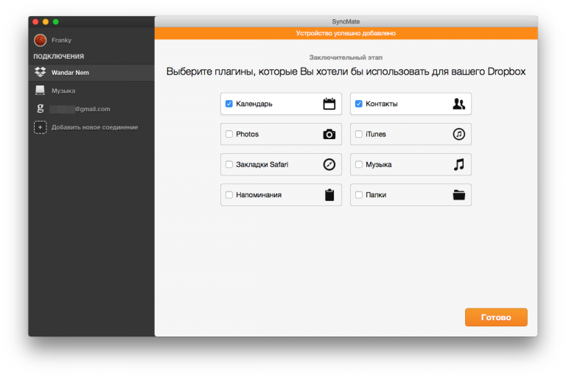Check the Закладки Safari checkbox
This screenshot has height=377, width=566.
point(229,164)
